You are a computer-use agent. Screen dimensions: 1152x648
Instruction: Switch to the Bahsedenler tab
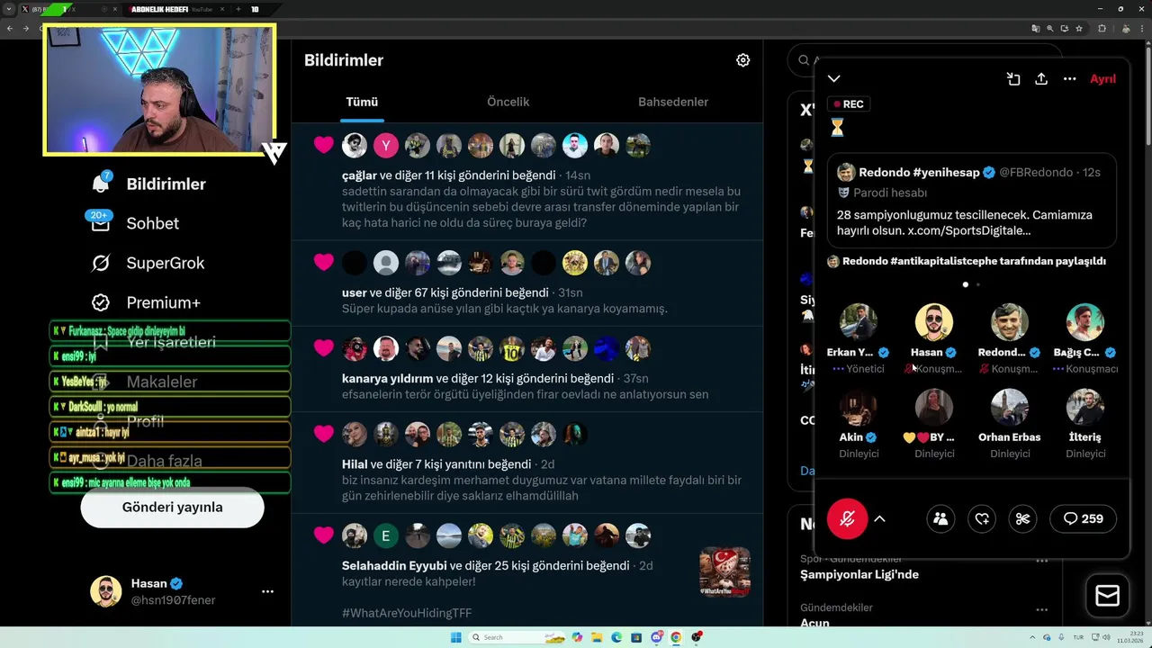(673, 102)
